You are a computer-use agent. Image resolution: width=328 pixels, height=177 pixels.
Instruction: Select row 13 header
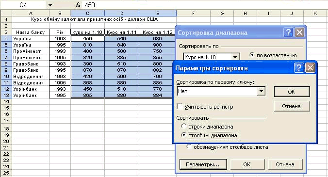[6, 96]
